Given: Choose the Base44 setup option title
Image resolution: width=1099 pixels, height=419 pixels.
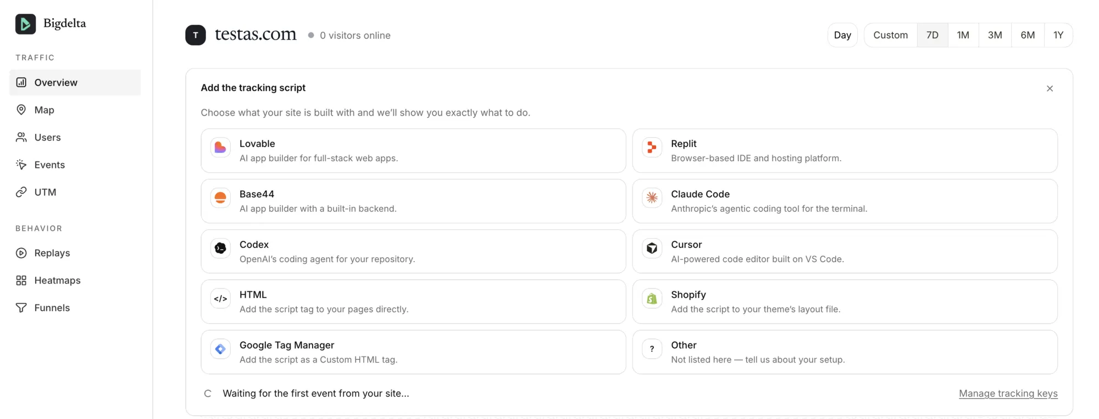Looking at the screenshot, I should pyautogui.click(x=257, y=194).
